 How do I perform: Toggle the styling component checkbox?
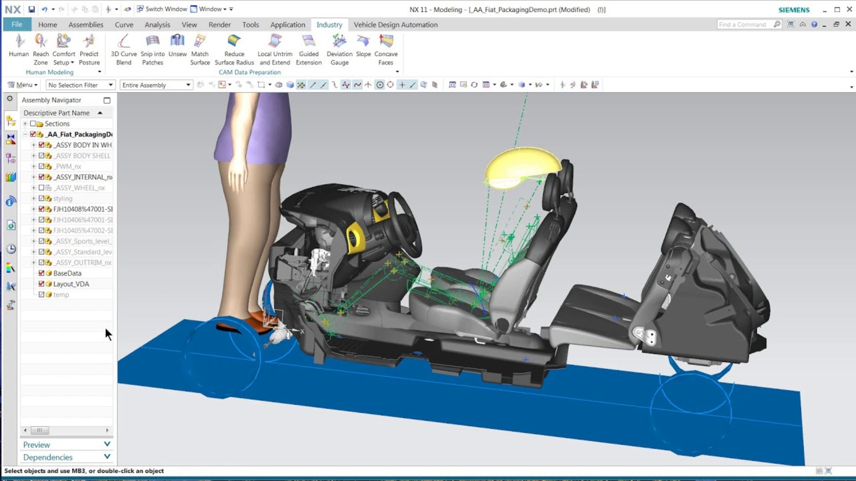point(41,199)
